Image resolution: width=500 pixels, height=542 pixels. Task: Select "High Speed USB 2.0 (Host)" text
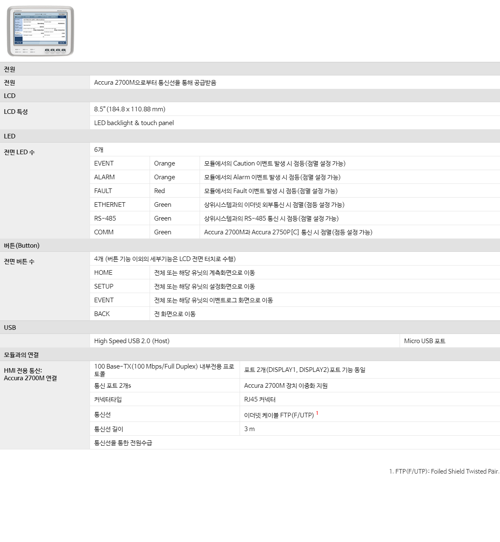click(x=132, y=341)
